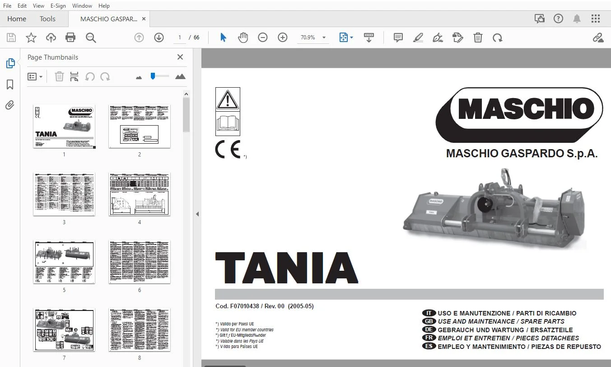Activate the hand pan tool

[x=243, y=38]
